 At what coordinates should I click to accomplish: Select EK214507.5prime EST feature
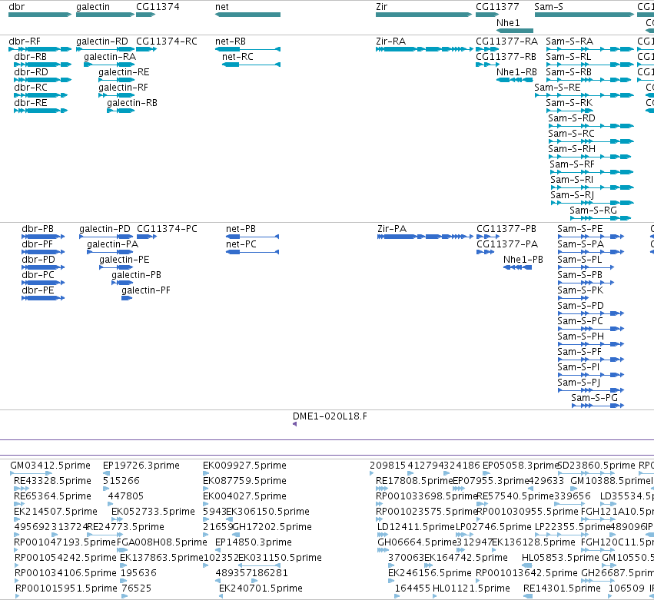coord(17,519)
